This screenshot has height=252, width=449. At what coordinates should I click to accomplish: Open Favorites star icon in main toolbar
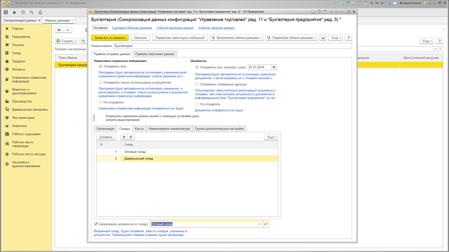(x=14, y=12)
